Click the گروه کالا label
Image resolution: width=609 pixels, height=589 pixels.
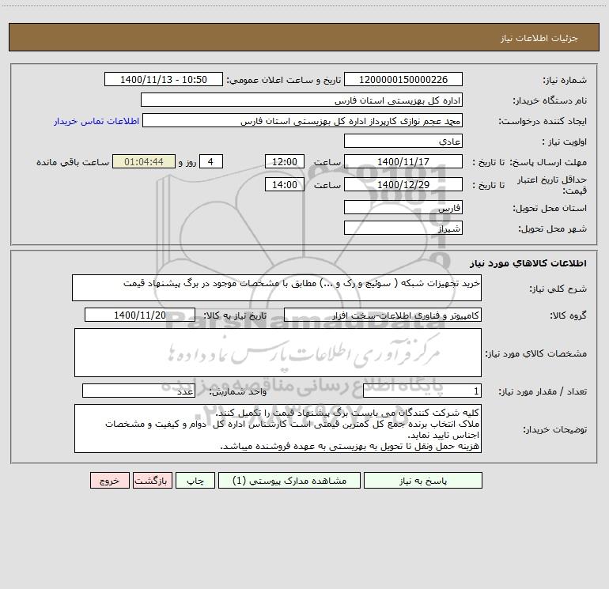[568, 315]
